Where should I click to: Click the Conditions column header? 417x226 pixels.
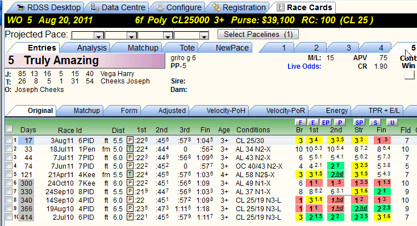253,129
